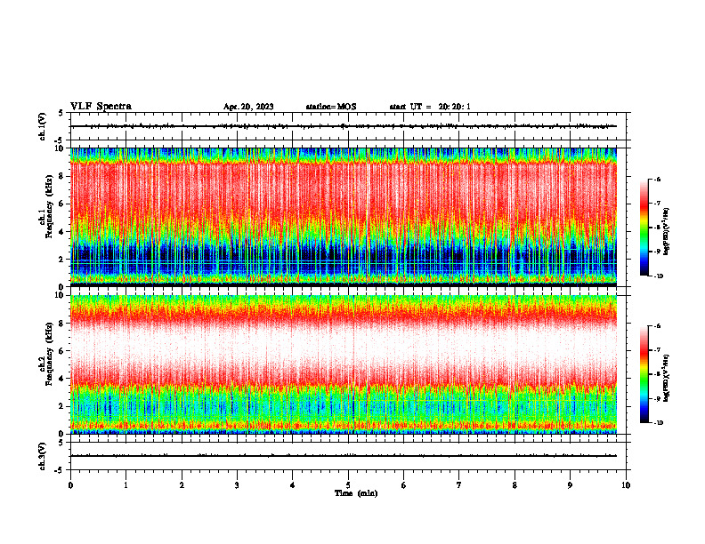This screenshot has height=544, width=705.
Task: Click the "2" minute tick on time axis
Action: point(182,485)
